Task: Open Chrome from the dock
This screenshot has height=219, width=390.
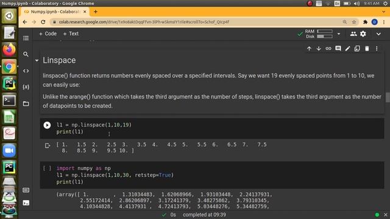Action: tap(9, 66)
